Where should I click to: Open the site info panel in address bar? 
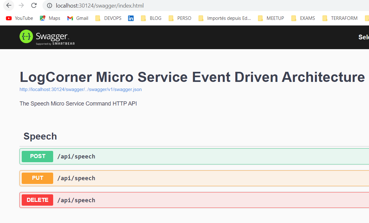pos(49,5)
